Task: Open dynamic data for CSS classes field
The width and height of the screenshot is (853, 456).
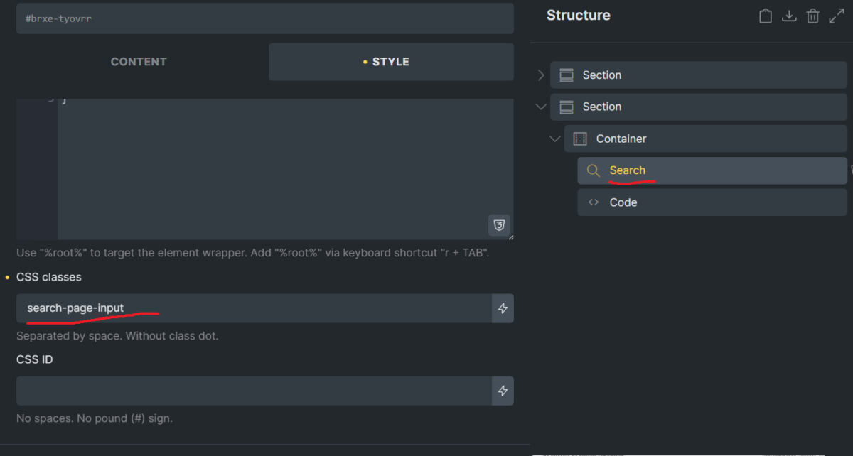Action: (503, 308)
